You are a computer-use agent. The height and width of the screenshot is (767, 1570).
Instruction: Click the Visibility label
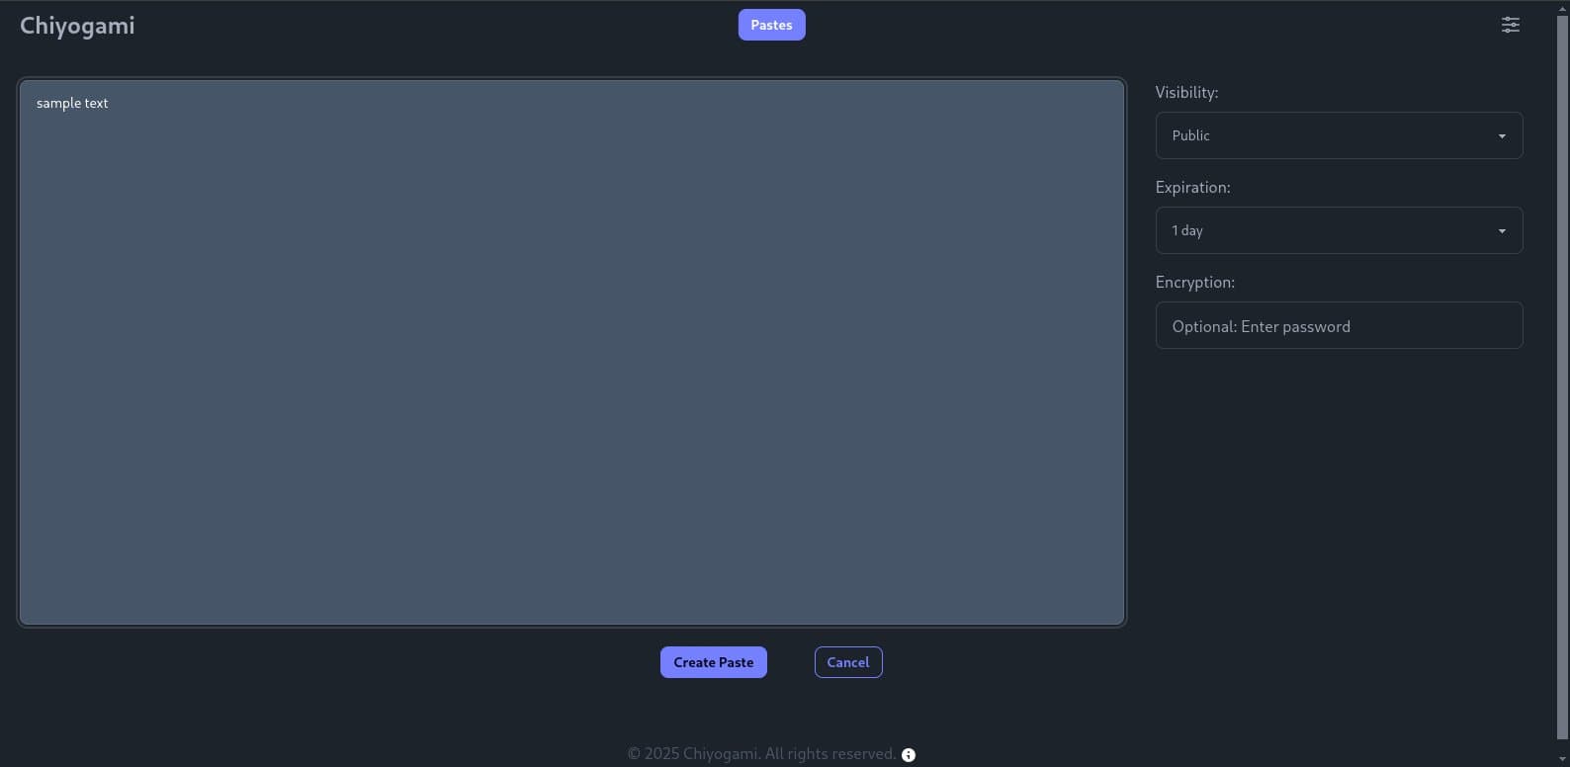pyautogui.click(x=1186, y=92)
